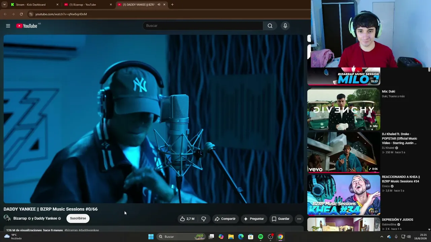Launch Microsoft Edge from the taskbar
The image size is (431, 242).
(241, 237)
